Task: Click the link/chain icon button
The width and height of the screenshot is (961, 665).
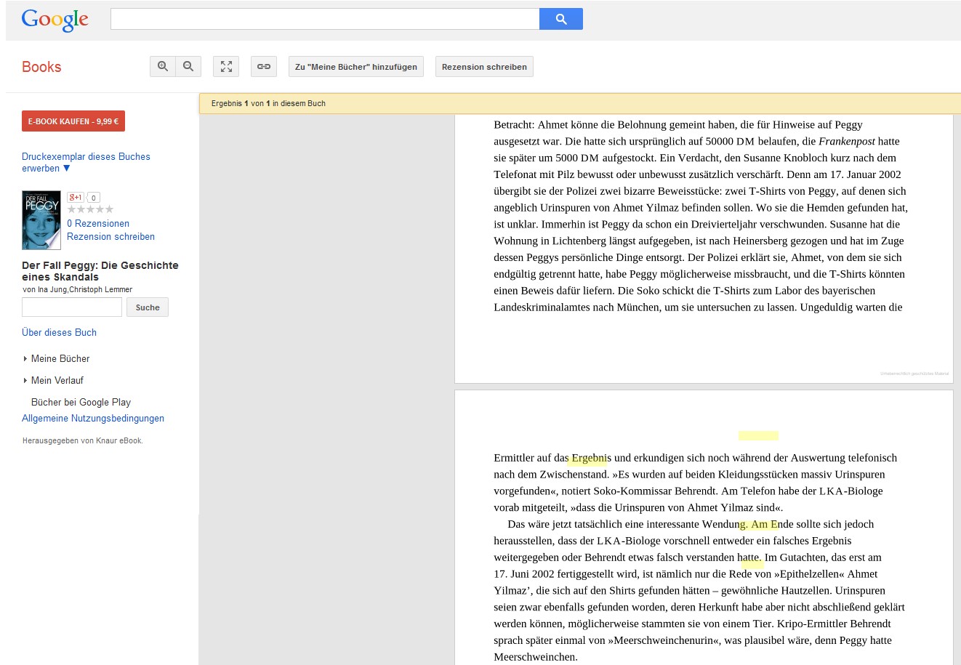Action: [264, 67]
